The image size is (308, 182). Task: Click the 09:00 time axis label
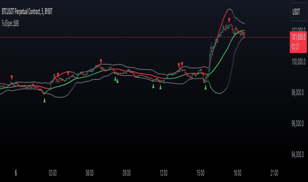127,173
